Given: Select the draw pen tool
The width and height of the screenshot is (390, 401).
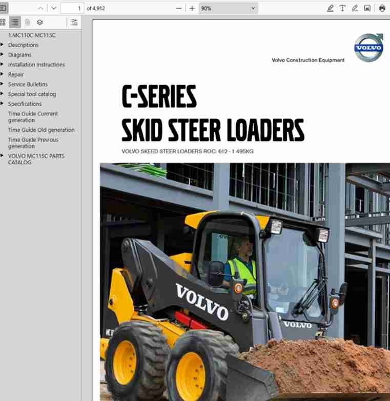Looking at the screenshot, I should 355,8.
